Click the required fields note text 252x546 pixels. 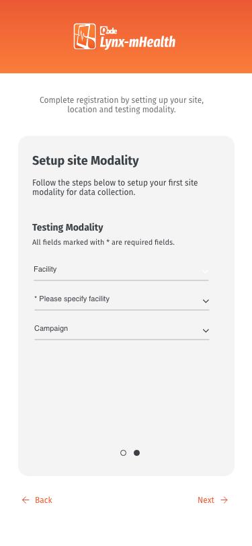[103, 242]
